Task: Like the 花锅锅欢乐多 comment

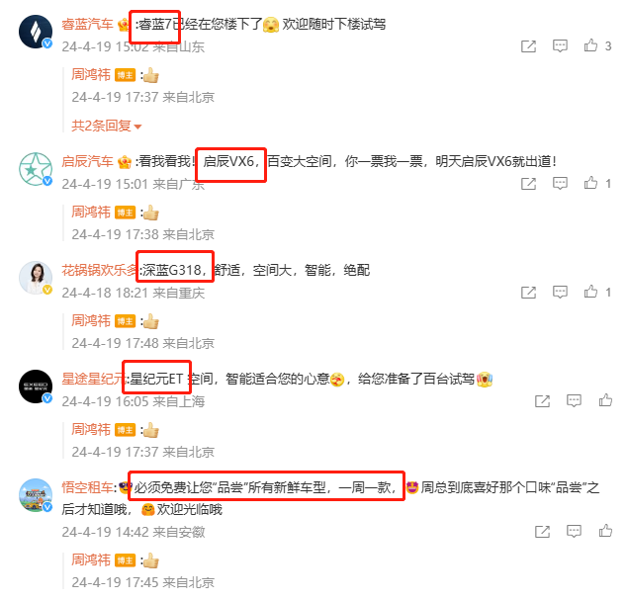Action: tap(590, 292)
